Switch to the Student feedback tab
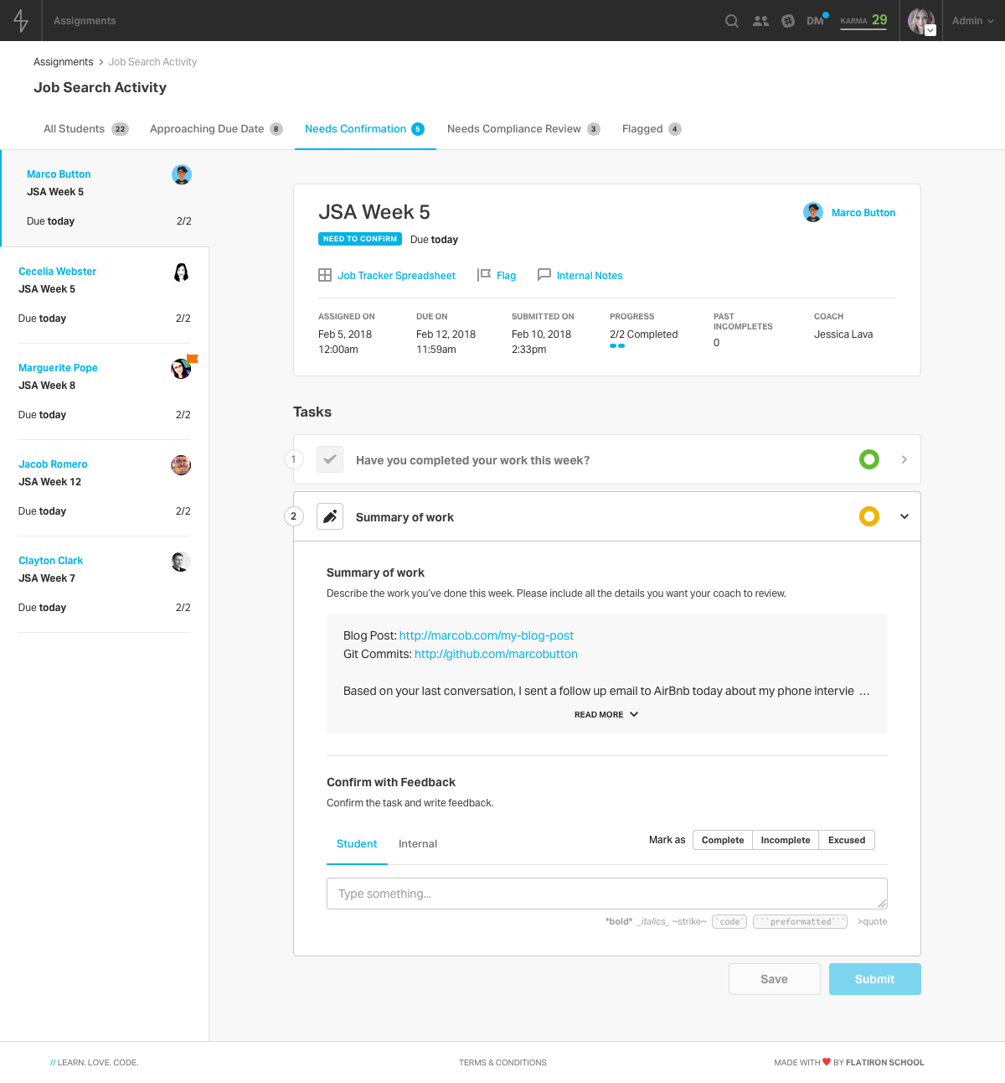1005x1083 pixels. coord(357,844)
